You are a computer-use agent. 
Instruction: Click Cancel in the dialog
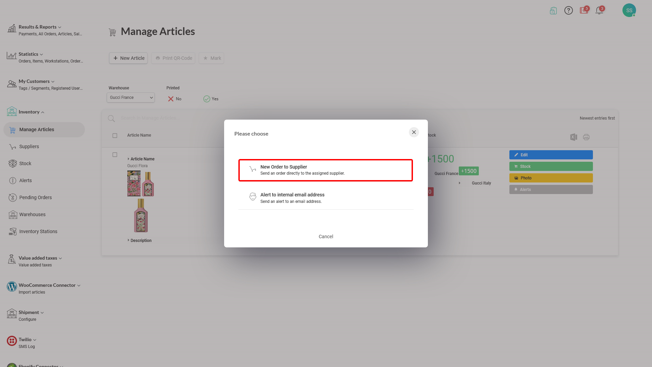coord(326,237)
